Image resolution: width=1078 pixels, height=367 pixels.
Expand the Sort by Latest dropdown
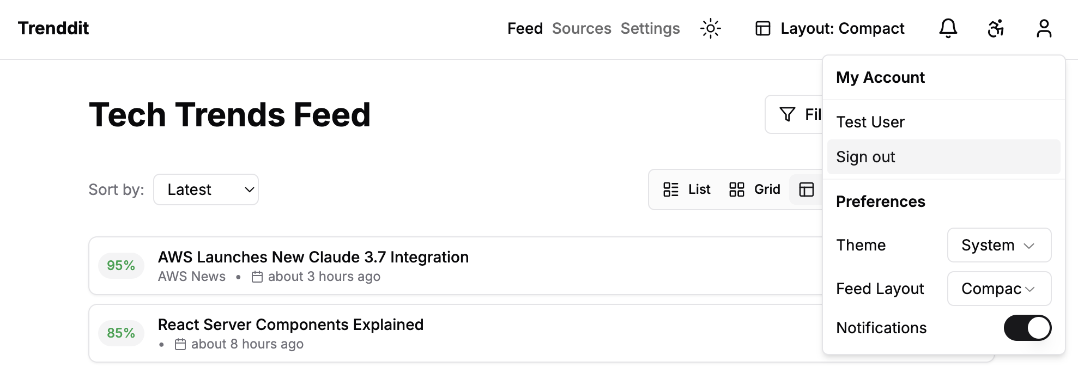tap(206, 189)
